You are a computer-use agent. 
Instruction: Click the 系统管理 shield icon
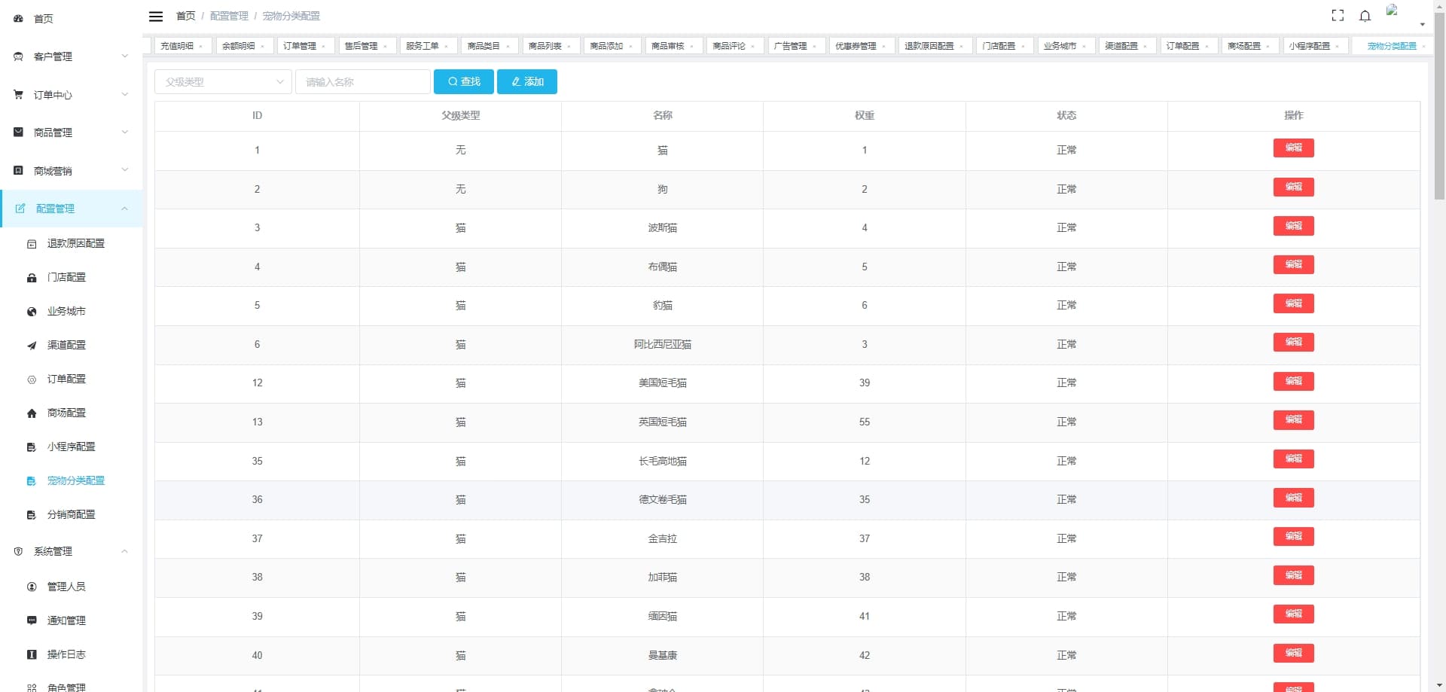pyautogui.click(x=18, y=551)
